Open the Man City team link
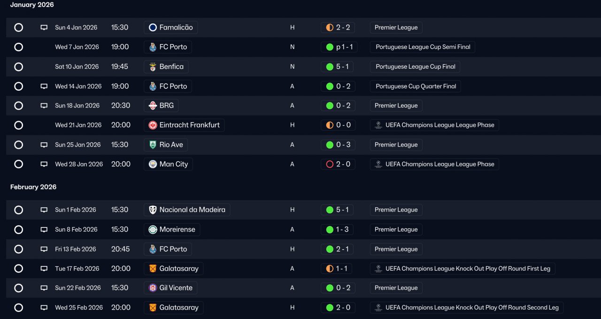Viewport: 601px width, 319px height. [x=168, y=164]
